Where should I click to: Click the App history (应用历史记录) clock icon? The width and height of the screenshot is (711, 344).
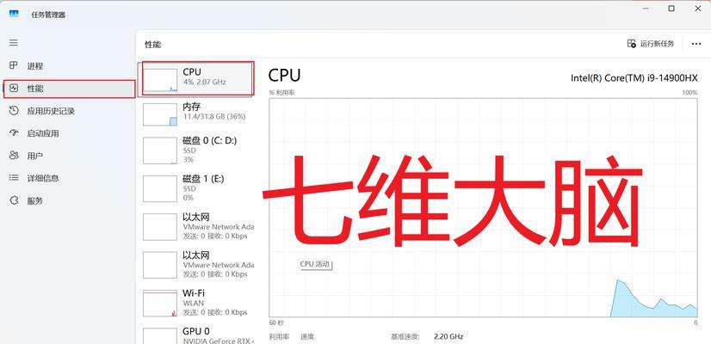tap(14, 111)
